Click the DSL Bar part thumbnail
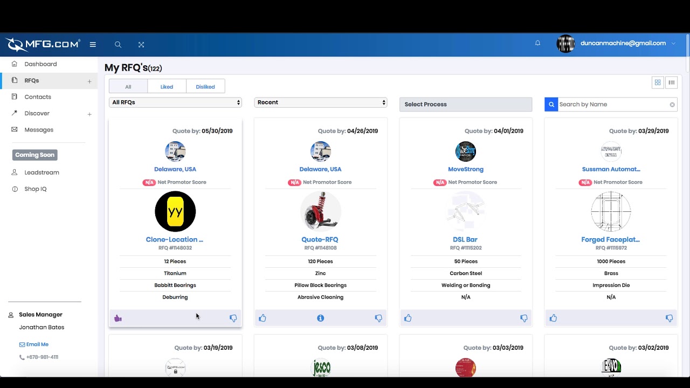This screenshot has height=388, width=690. [466, 211]
